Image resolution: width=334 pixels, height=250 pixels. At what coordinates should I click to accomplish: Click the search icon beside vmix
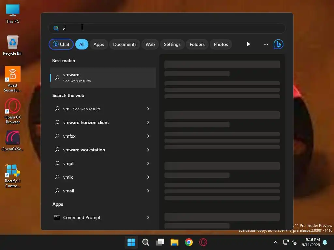[x=57, y=177]
